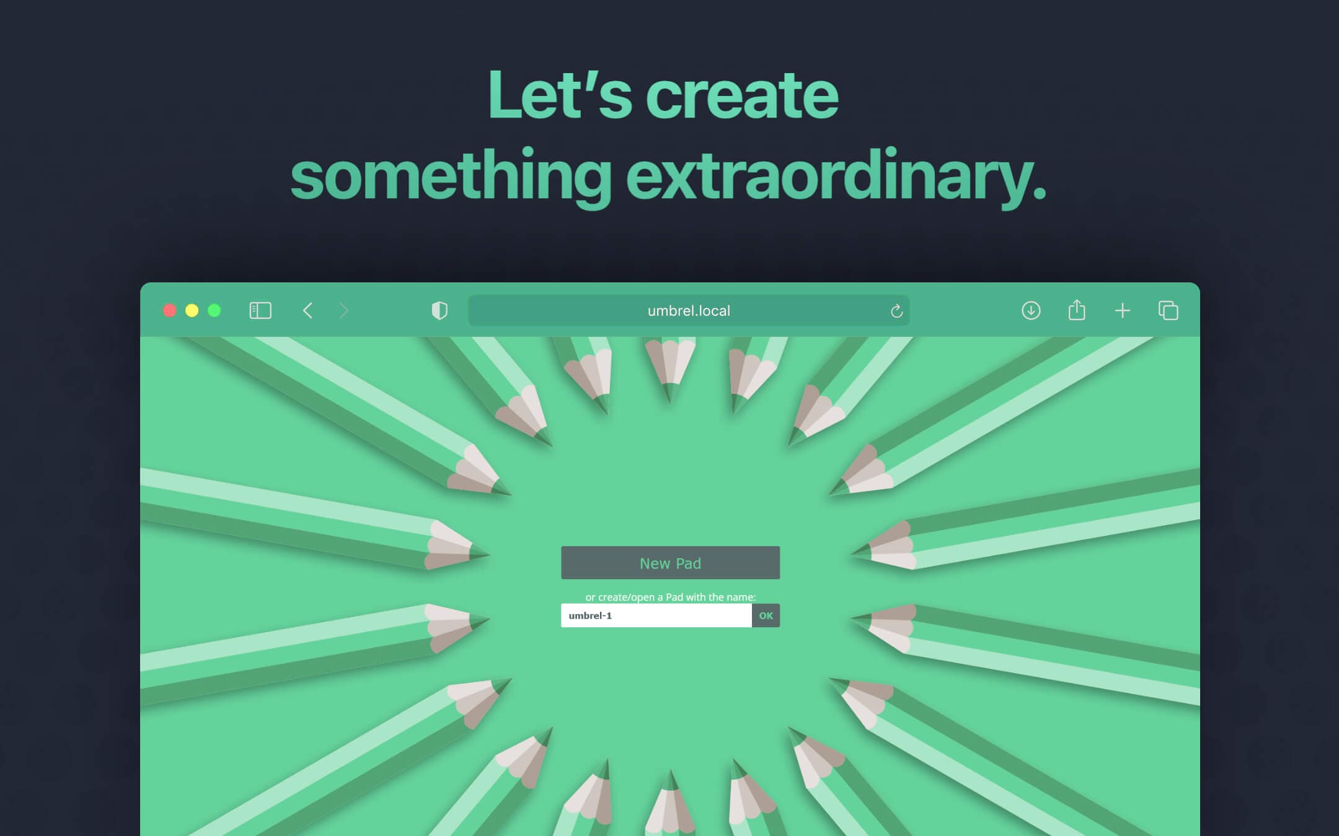Toggle the yellow traffic light button

pyautogui.click(x=193, y=310)
